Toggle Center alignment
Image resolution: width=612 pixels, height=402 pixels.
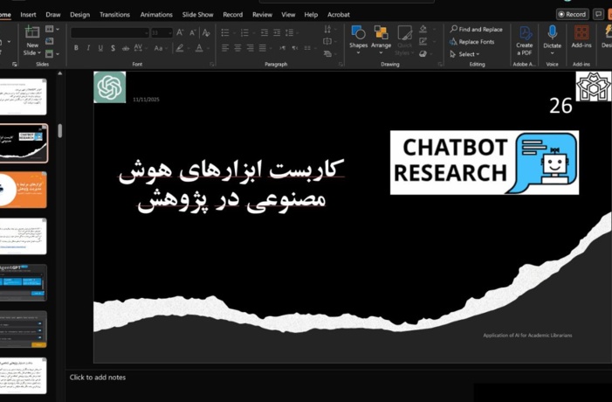(237, 48)
